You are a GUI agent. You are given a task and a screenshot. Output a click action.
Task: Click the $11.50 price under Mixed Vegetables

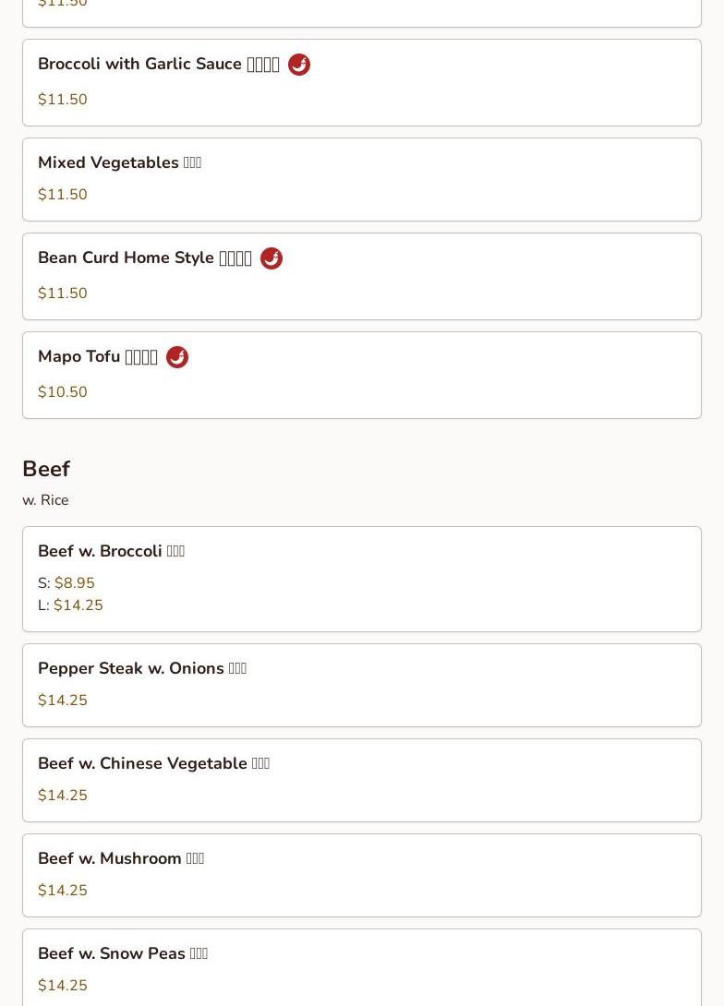[63, 195]
